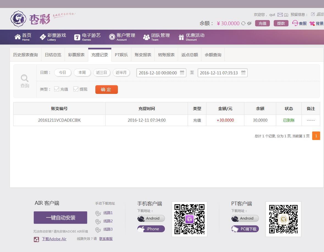Switch to the 账变报表 tab
Viewport: 324px width, 252px height.
coord(143,55)
